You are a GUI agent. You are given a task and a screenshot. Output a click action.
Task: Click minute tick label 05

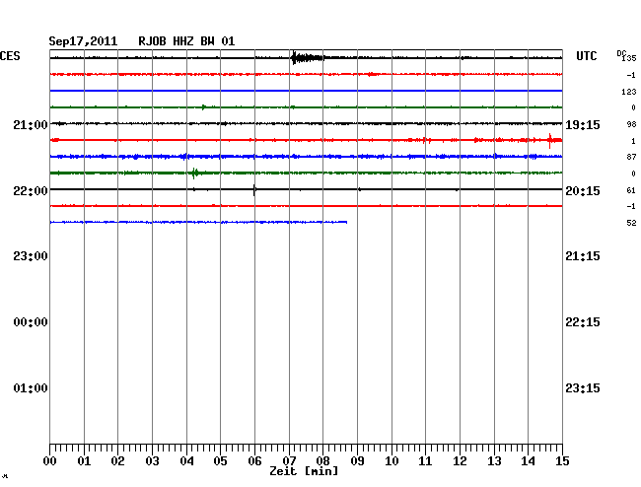220,461
